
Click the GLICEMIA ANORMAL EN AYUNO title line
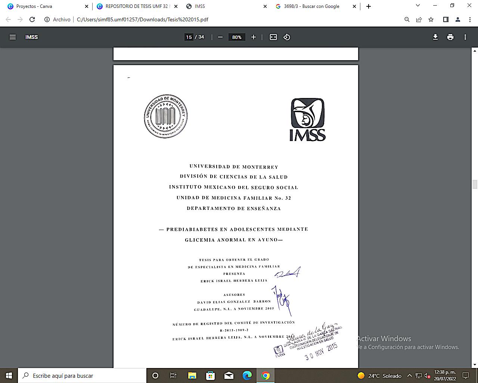click(x=234, y=240)
